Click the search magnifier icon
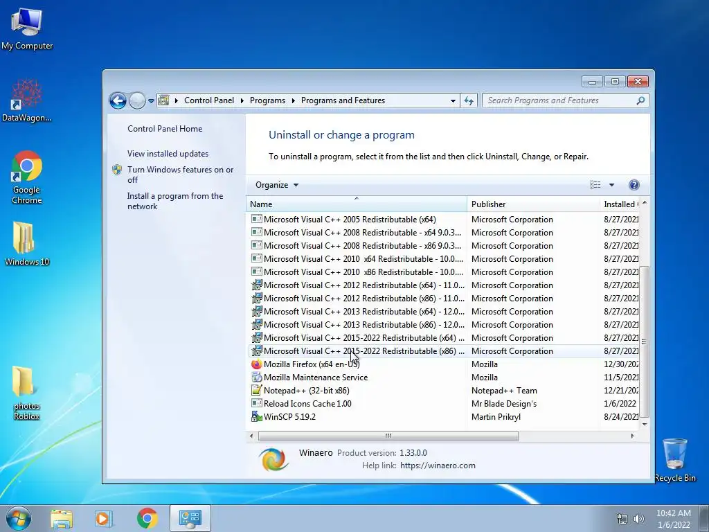Viewport: 709px width, 532px height. coord(640,100)
